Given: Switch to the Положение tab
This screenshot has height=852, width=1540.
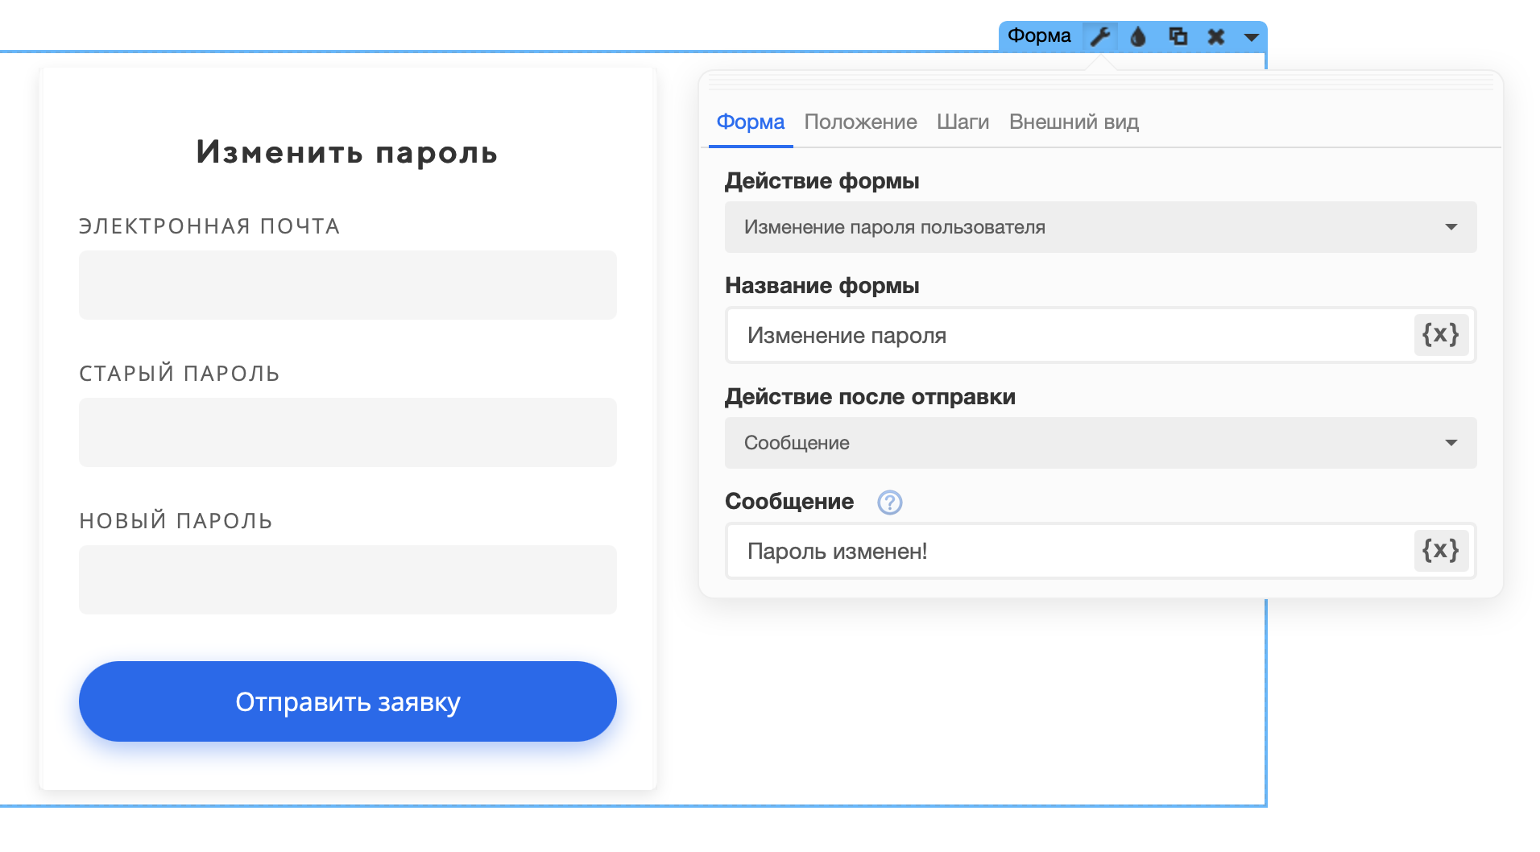Looking at the screenshot, I should click(860, 122).
